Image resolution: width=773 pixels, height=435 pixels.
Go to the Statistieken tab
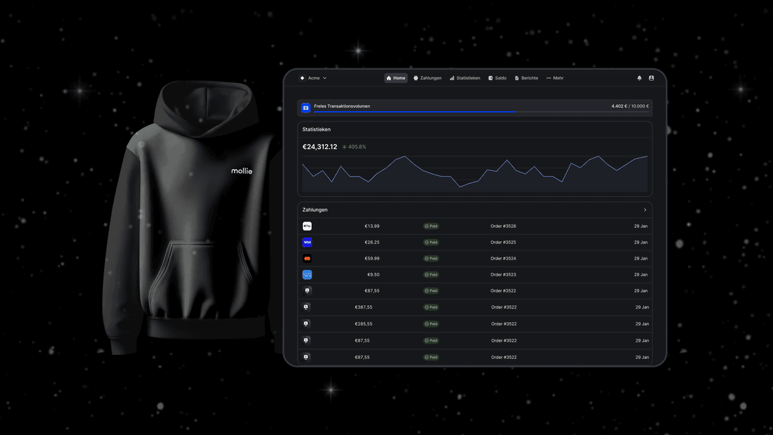point(465,78)
